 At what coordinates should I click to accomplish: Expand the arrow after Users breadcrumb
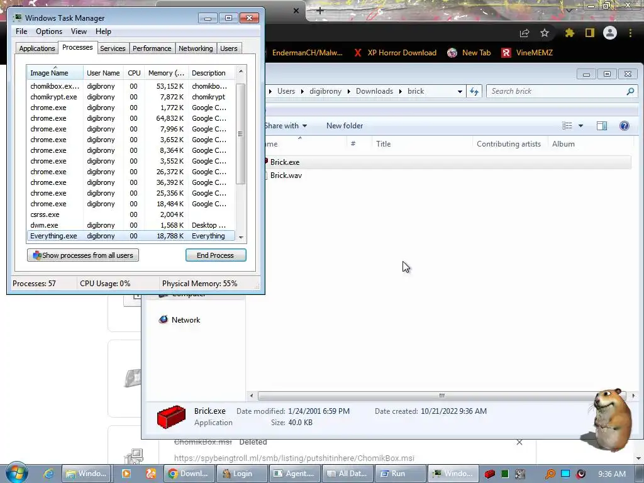tap(302, 91)
